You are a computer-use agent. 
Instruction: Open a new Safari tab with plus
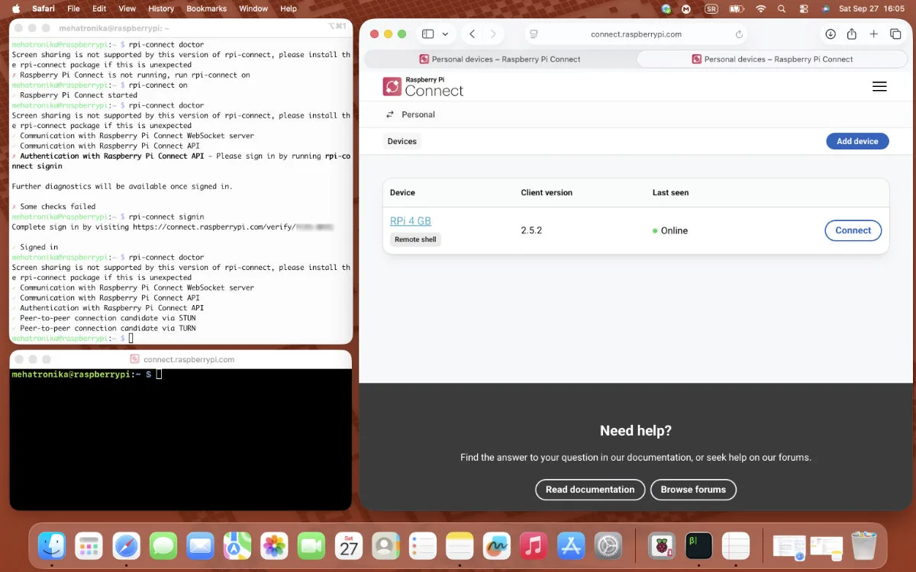click(874, 34)
